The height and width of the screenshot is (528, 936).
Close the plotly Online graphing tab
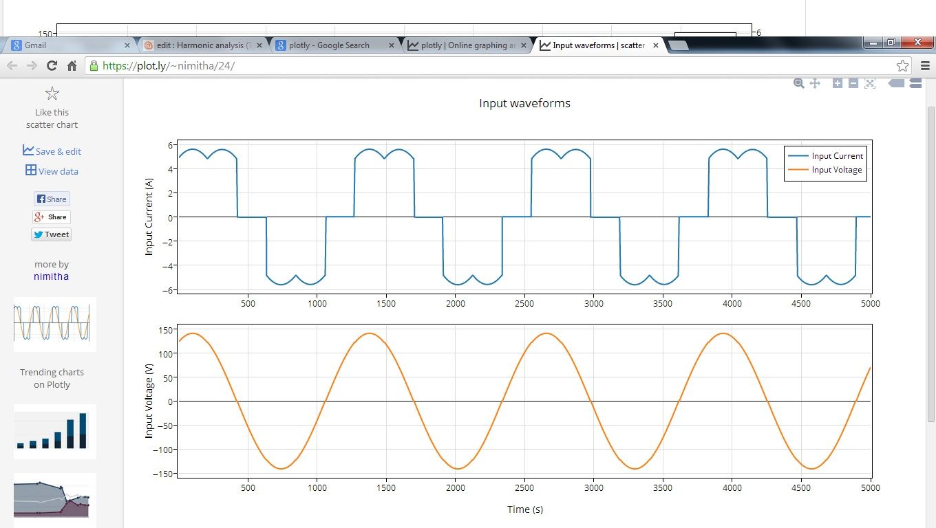click(x=523, y=45)
